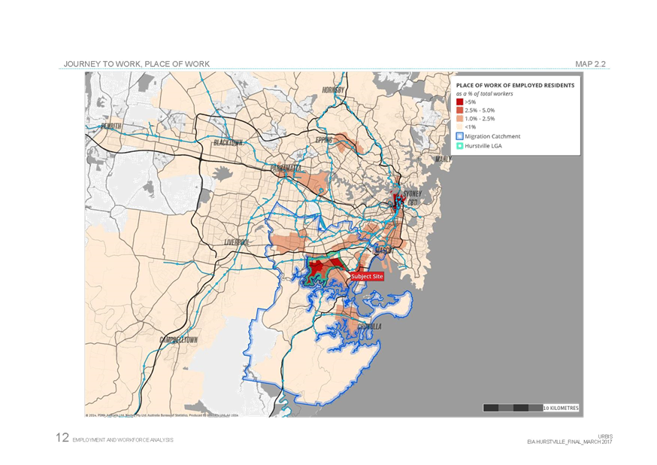Click the medium red legend swatch
This screenshot has width=657, height=465.
tap(459, 111)
